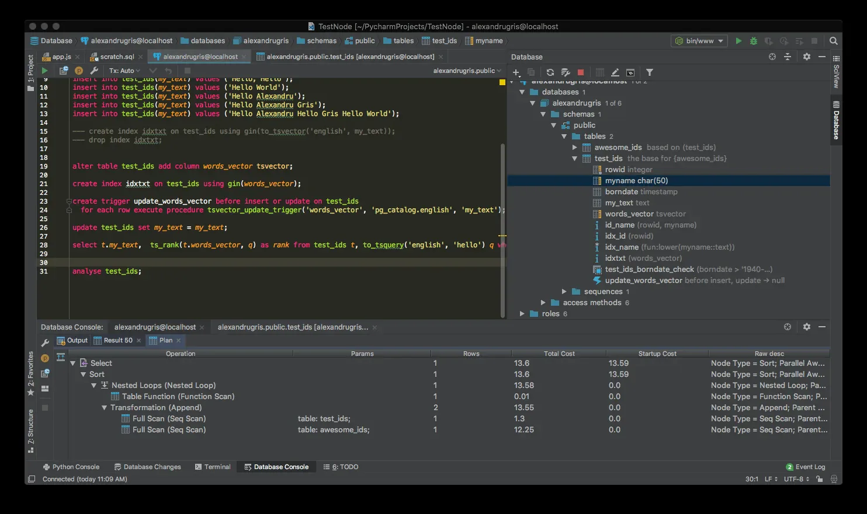The image size is (867, 514).
Task: Start debugging with the green bug icon
Action: click(x=754, y=41)
